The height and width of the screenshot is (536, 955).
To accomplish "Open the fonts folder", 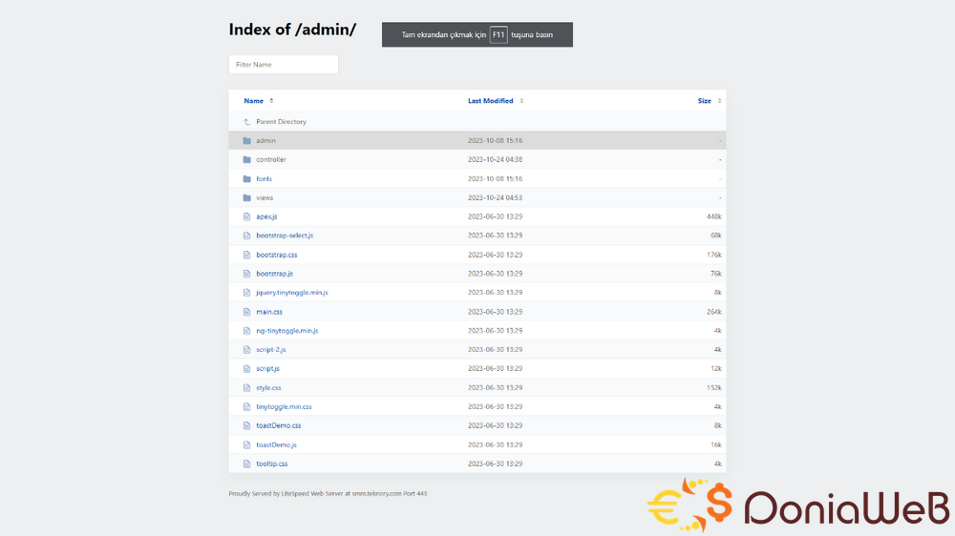I will [264, 179].
